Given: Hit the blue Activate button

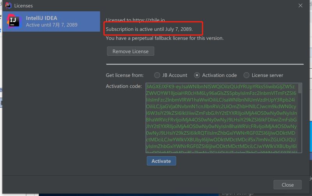Looking at the screenshot, I should [x=161, y=161].
